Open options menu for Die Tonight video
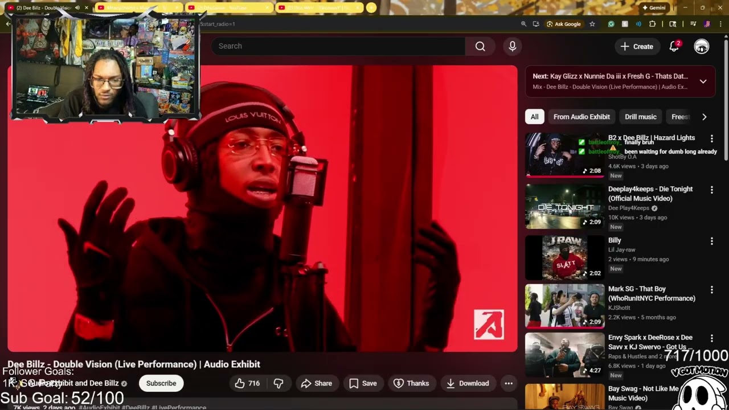This screenshot has height=410, width=729. (x=711, y=190)
